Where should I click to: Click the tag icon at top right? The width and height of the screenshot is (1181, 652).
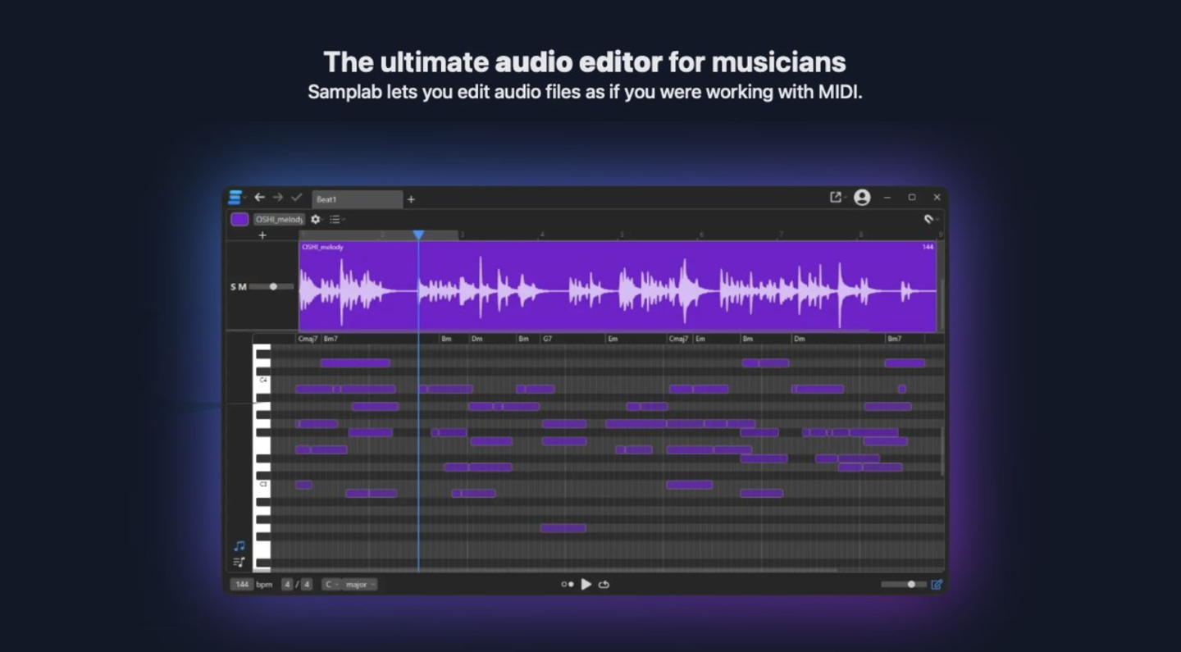(929, 219)
